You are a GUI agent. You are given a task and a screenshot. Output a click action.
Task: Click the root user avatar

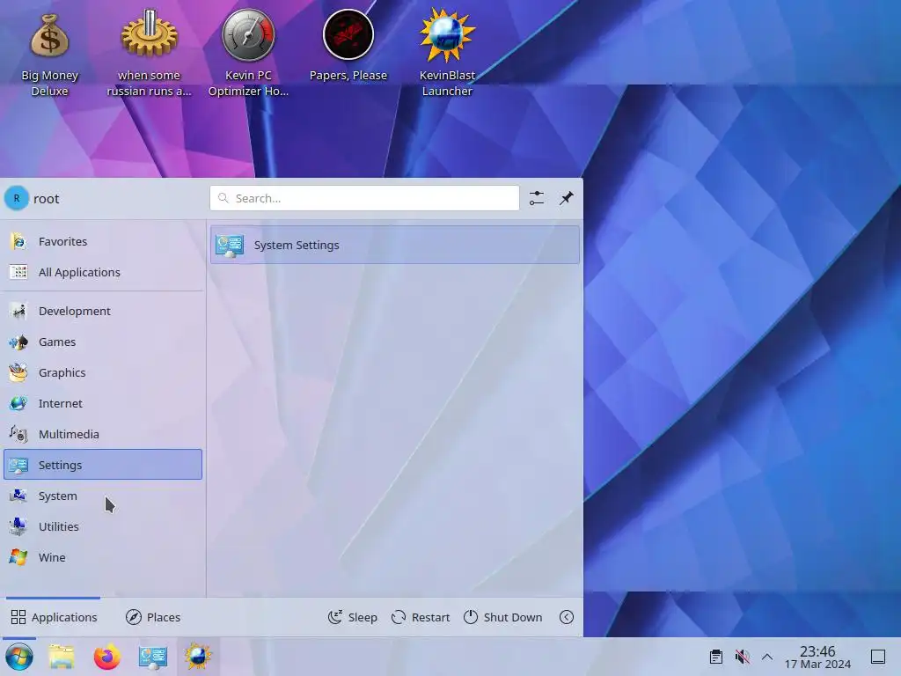[x=17, y=198]
